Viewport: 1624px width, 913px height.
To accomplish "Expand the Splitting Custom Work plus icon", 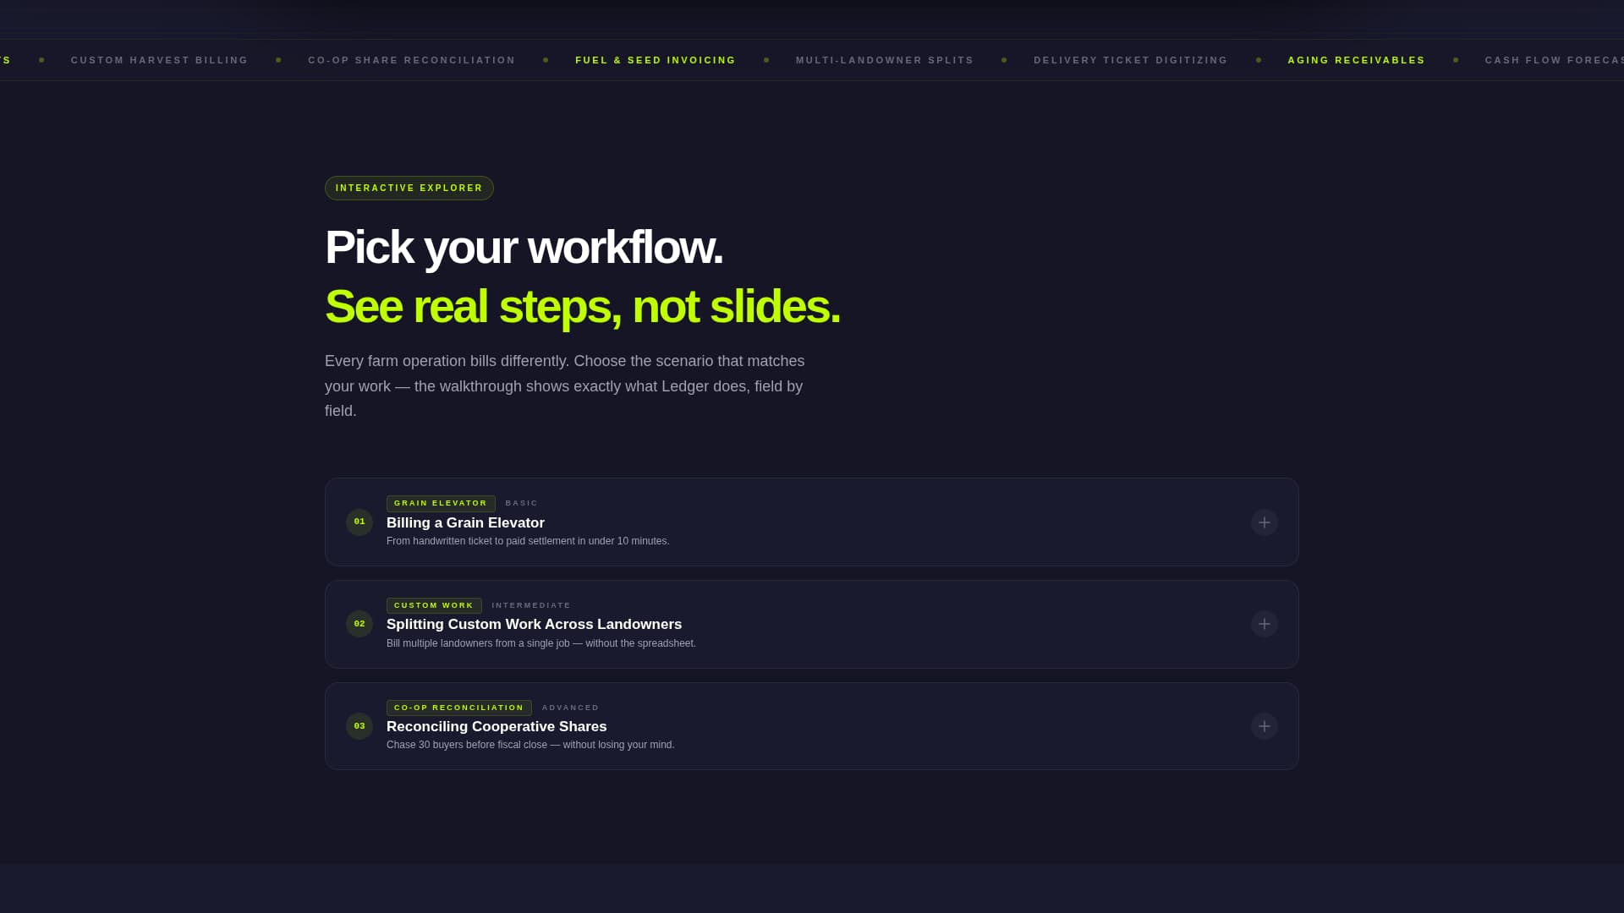I will (x=1264, y=624).
